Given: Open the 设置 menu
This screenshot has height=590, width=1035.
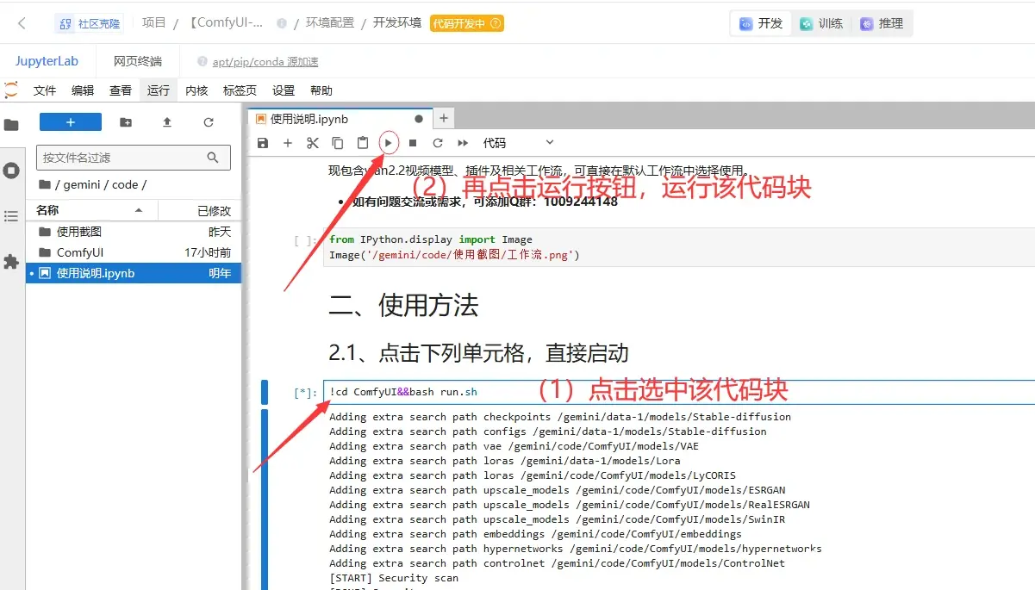Looking at the screenshot, I should [x=284, y=90].
